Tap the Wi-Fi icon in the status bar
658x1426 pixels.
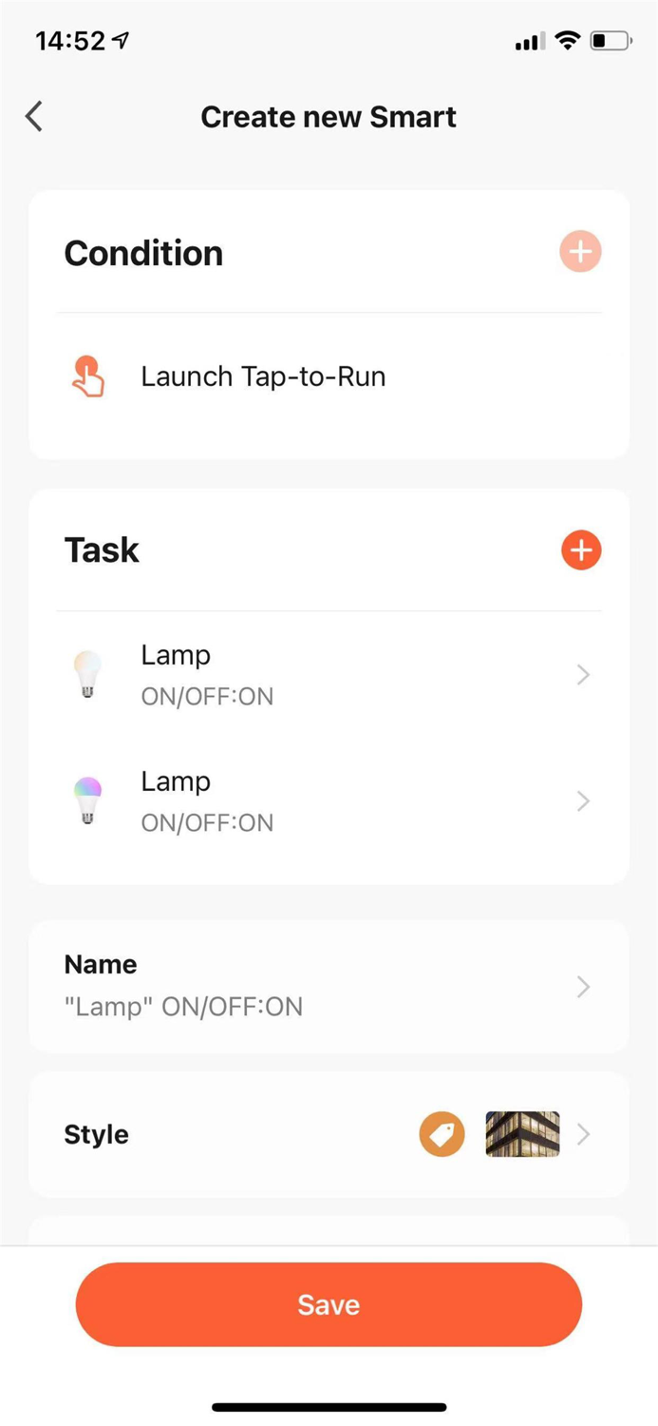tap(568, 40)
